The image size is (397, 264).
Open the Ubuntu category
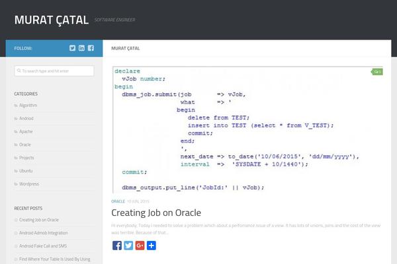pos(26,171)
